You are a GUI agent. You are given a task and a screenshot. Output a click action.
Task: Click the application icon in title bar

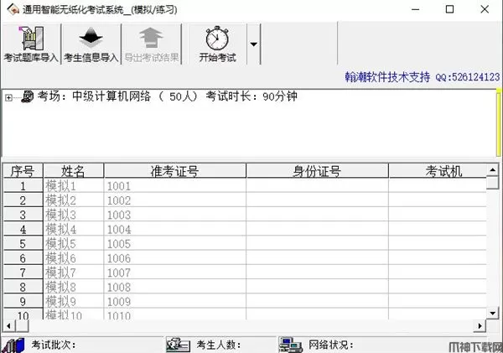13,9
